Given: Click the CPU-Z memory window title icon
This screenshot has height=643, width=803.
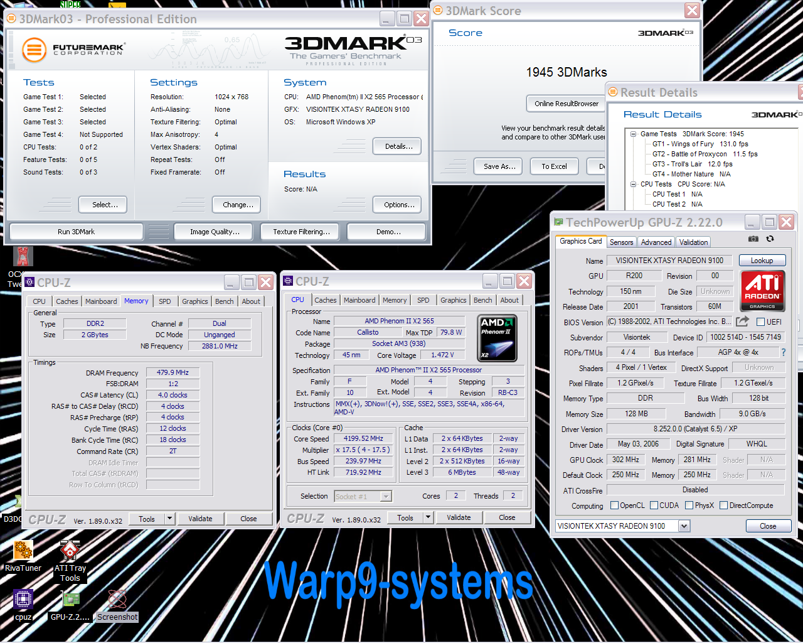Looking at the screenshot, I should [29, 283].
